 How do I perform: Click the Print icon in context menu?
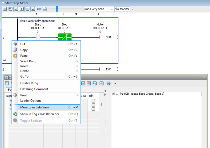pos(15,95)
